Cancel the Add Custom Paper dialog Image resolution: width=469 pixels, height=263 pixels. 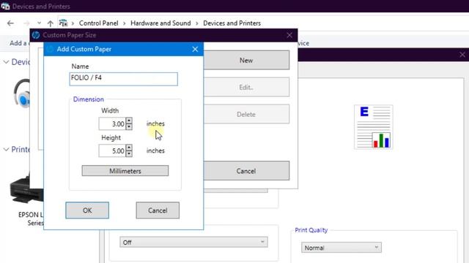pyautogui.click(x=158, y=210)
